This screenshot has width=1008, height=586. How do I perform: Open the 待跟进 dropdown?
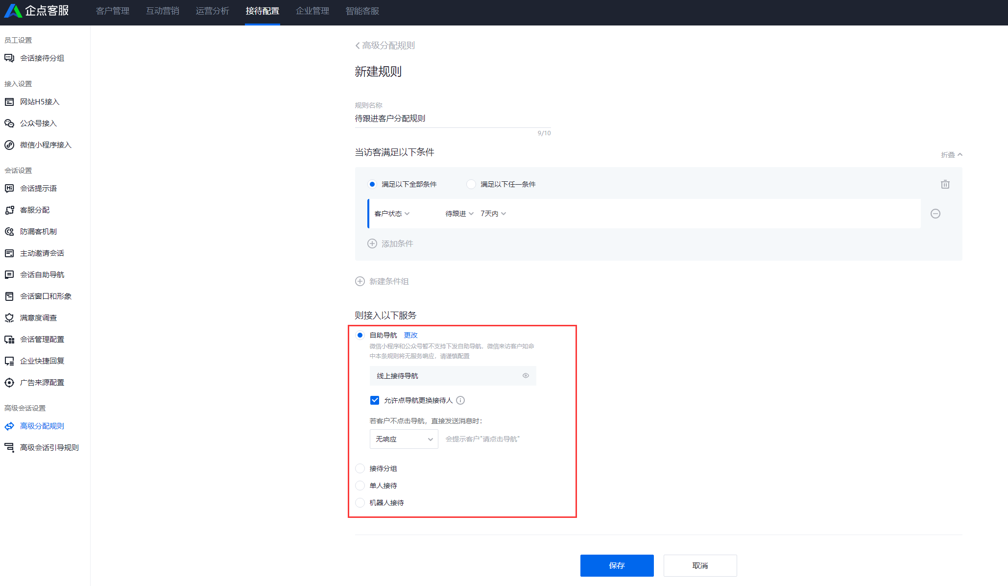click(x=459, y=214)
